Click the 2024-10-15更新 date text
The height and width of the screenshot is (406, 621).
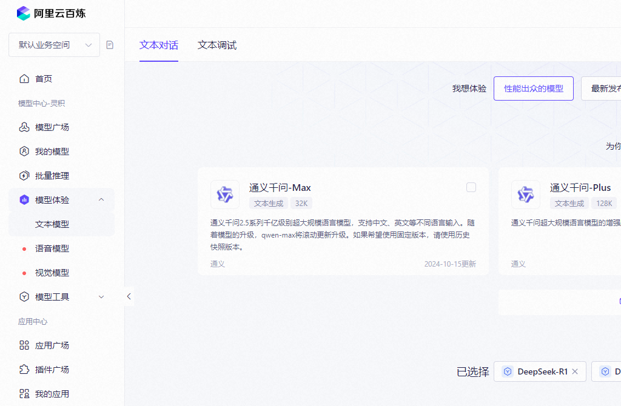tap(451, 264)
